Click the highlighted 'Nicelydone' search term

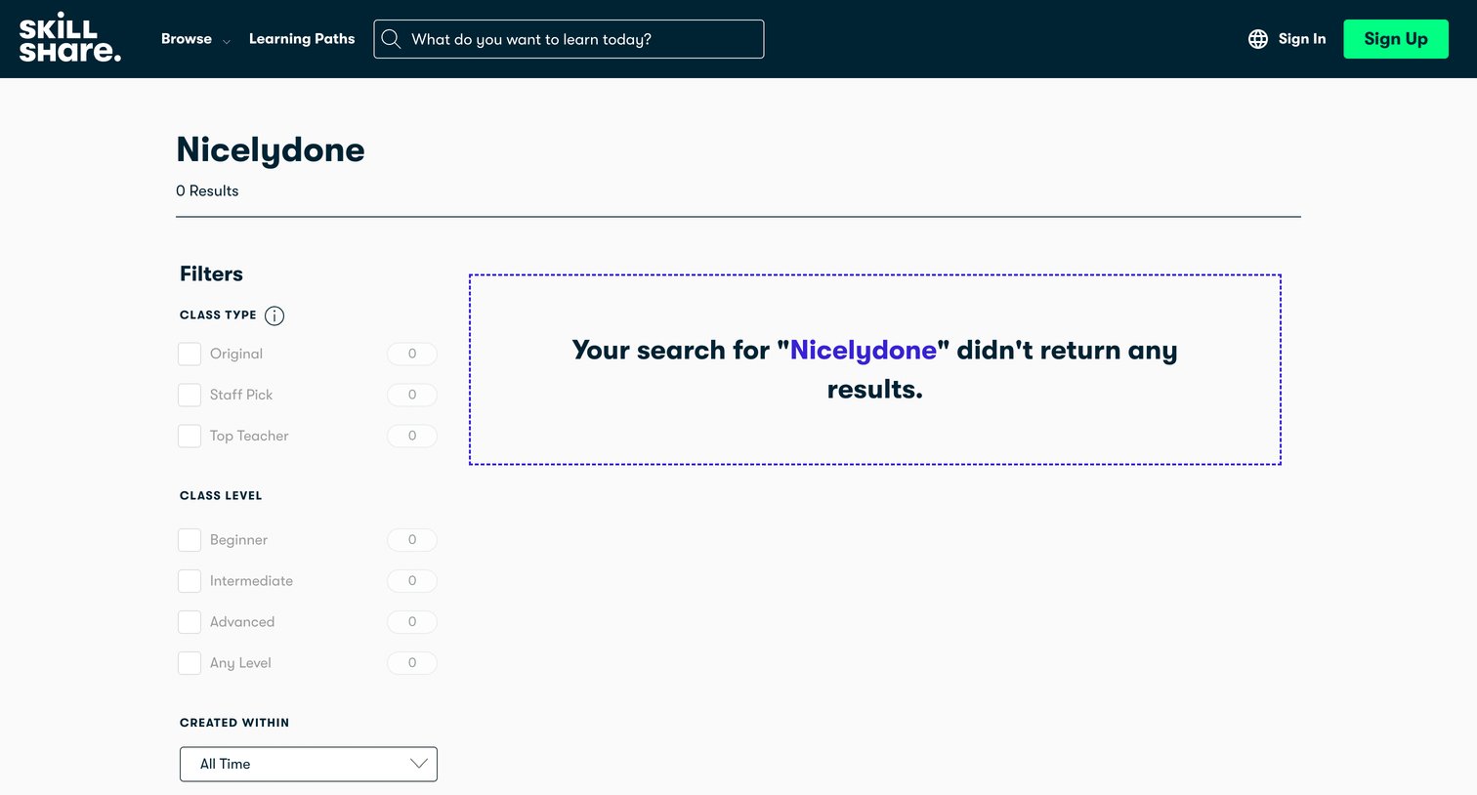pos(863,350)
